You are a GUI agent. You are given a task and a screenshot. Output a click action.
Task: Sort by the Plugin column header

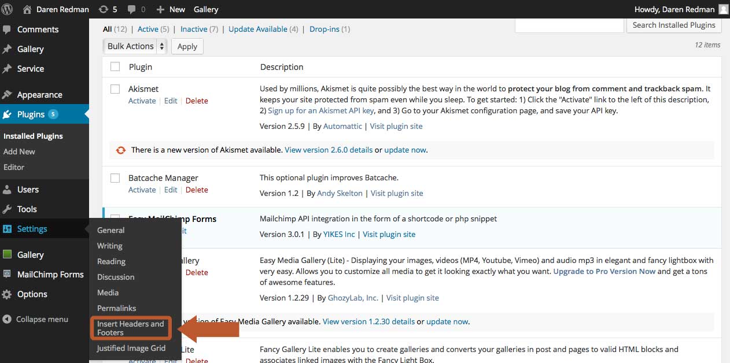141,66
